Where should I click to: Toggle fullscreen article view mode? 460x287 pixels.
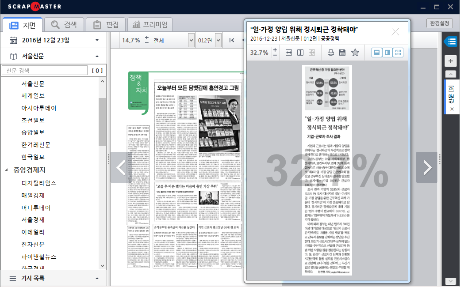[399, 53]
